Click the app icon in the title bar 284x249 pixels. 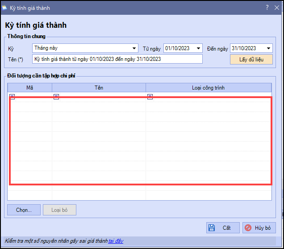click(x=5, y=8)
